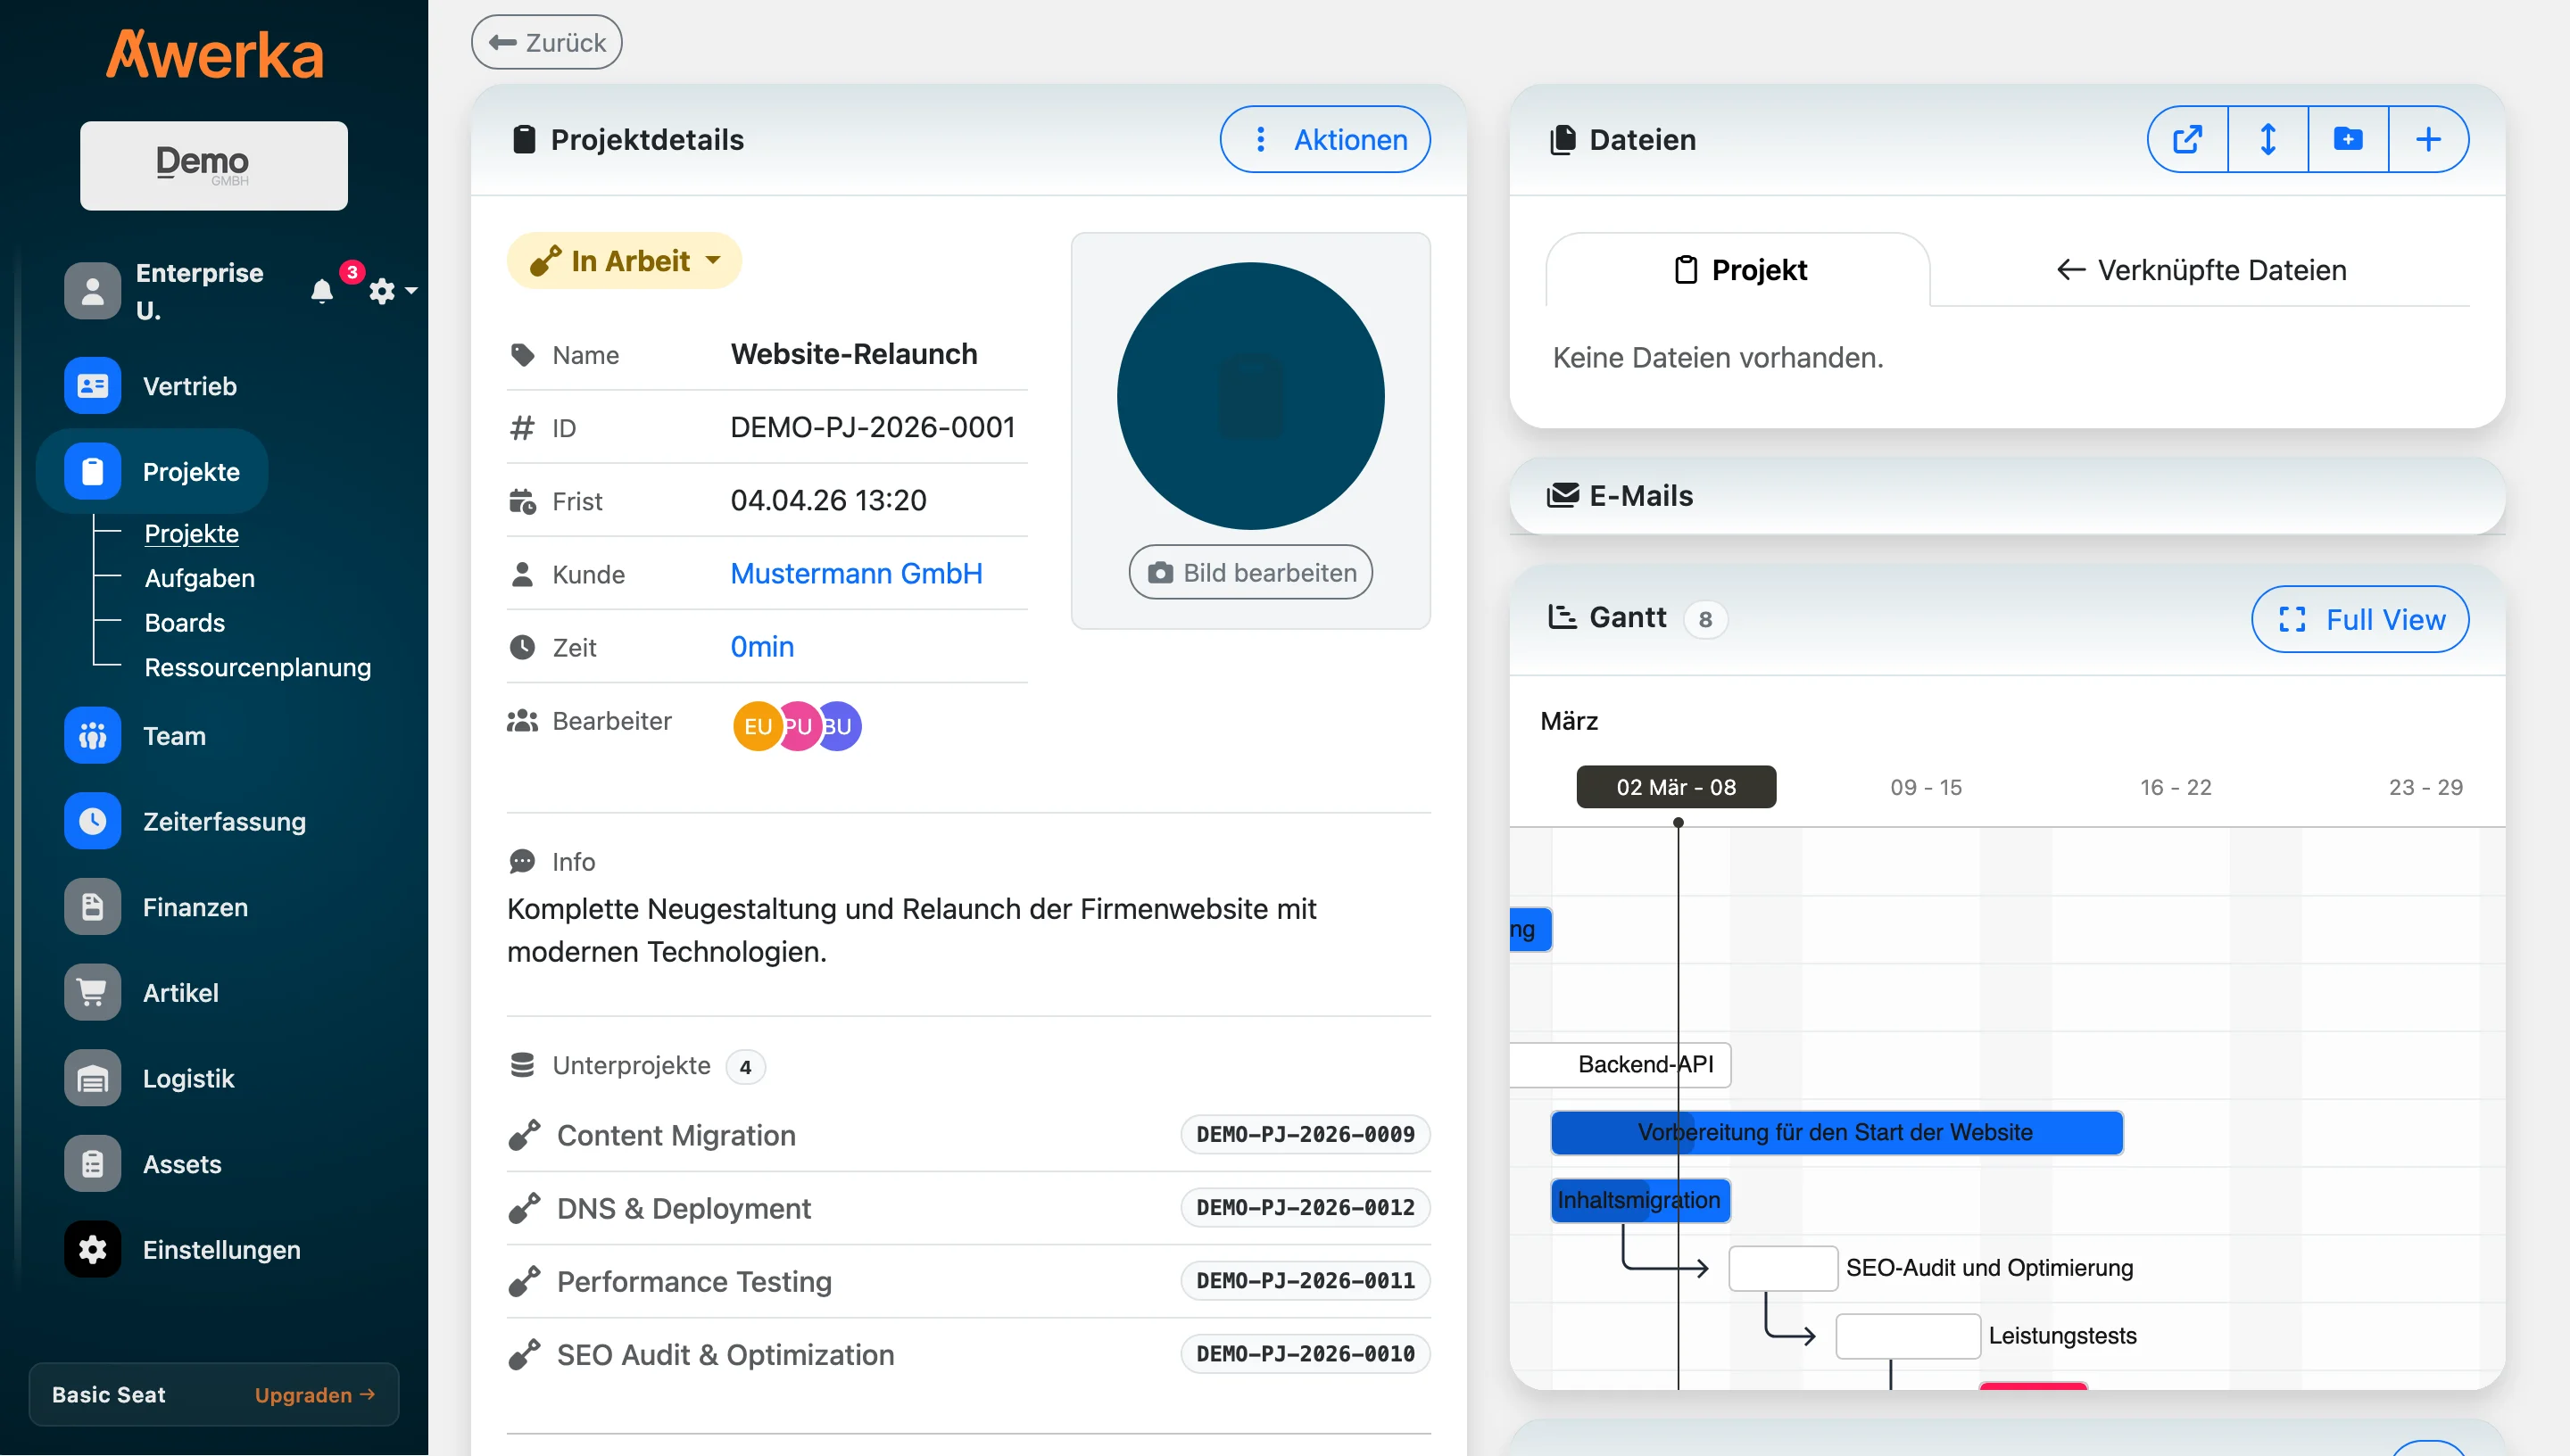Open Gantt Full View

tap(2359, 619)
